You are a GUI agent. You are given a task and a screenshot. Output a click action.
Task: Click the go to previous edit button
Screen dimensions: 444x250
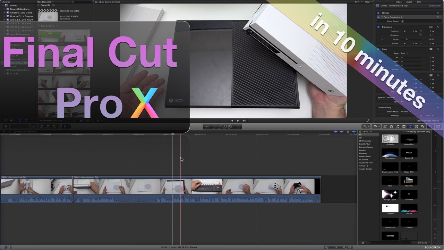[231, 120]
